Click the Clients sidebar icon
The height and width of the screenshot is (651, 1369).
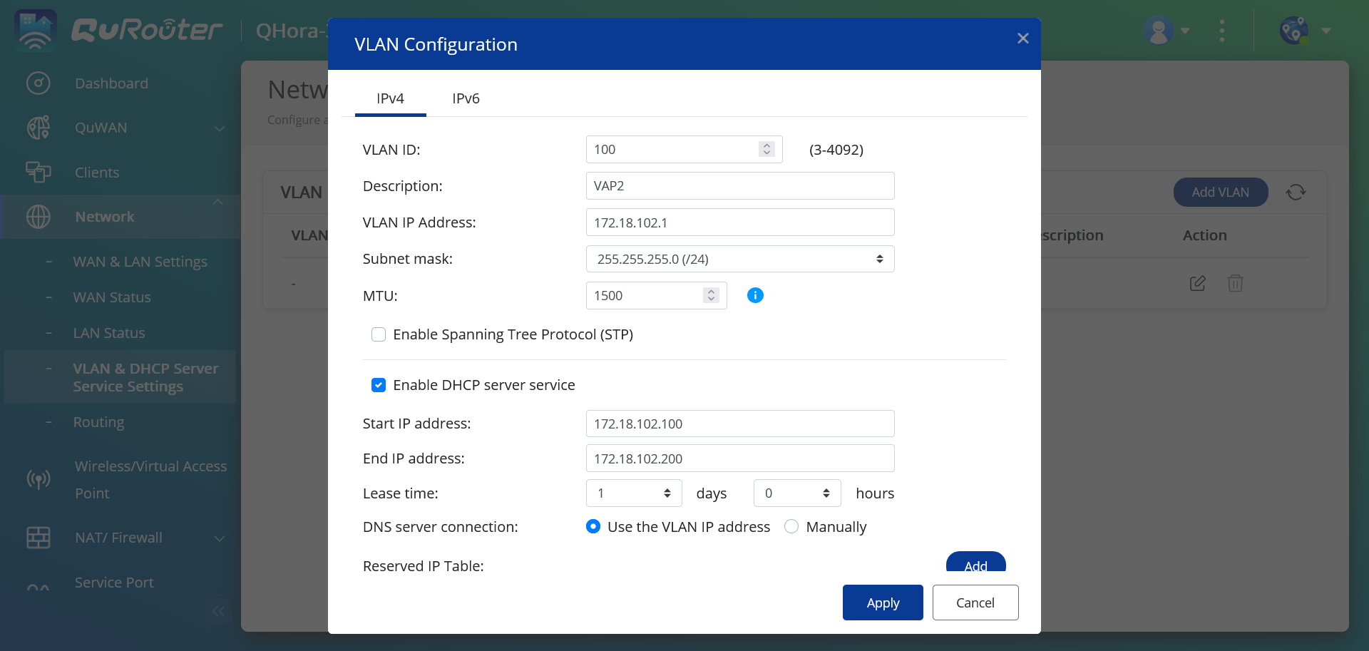38,172
